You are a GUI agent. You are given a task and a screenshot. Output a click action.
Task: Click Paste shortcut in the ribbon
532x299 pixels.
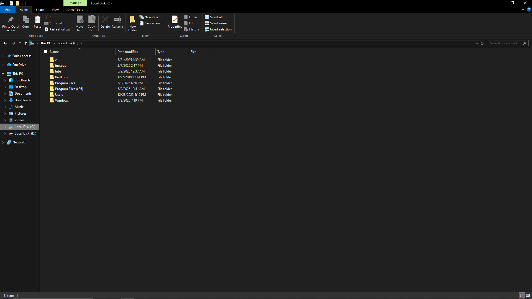[57, 29]
